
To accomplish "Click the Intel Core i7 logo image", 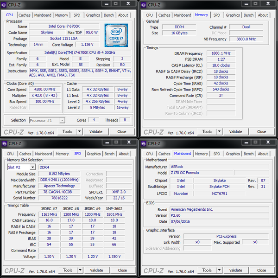I will [x=116, y=35].
